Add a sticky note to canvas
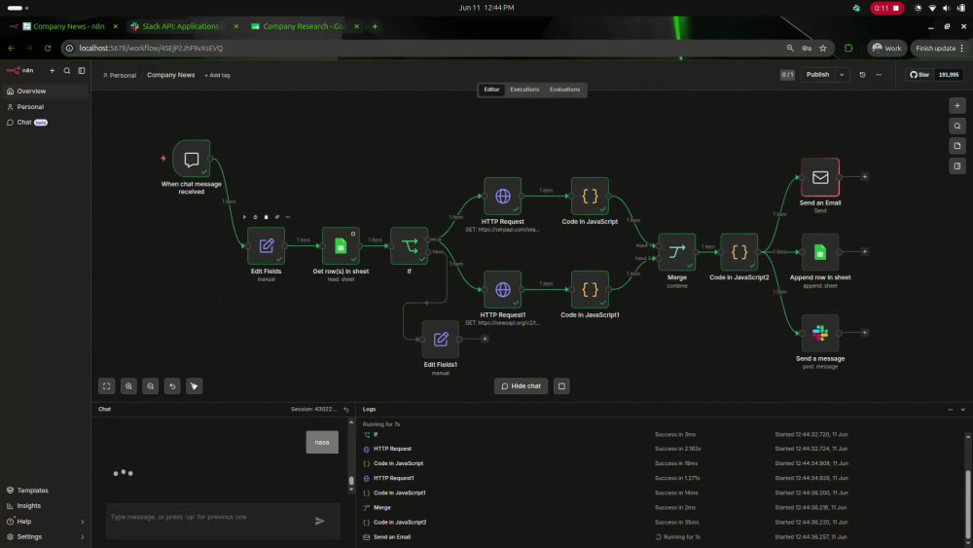Screen dimensions: 973x548 957,146
